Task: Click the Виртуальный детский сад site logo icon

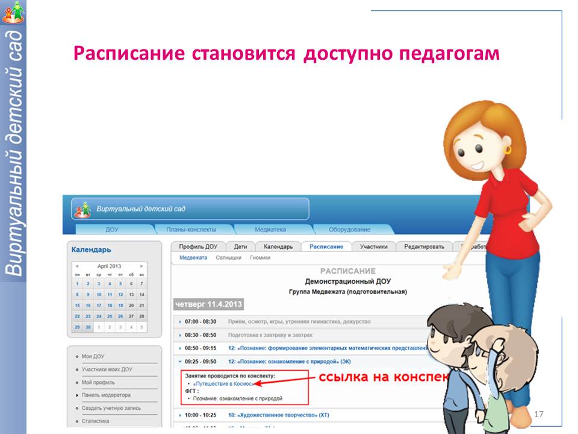Action: tap(82, 209)
